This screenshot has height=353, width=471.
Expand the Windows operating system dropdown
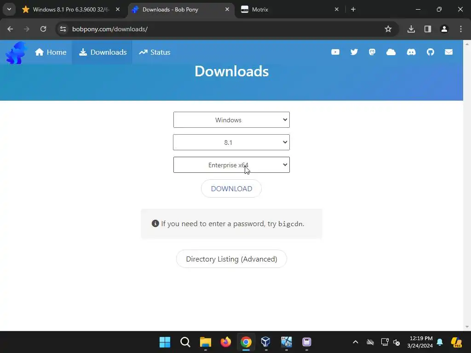click(231, 120)
